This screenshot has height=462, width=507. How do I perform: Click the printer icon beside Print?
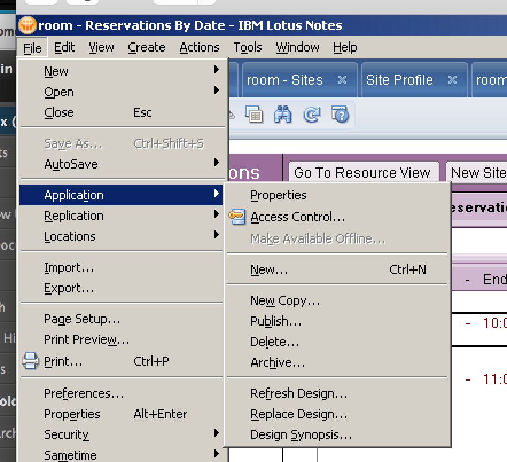[x=31, y=361]
